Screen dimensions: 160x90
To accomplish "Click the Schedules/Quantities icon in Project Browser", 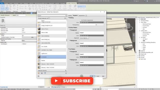I will [139, 52].
